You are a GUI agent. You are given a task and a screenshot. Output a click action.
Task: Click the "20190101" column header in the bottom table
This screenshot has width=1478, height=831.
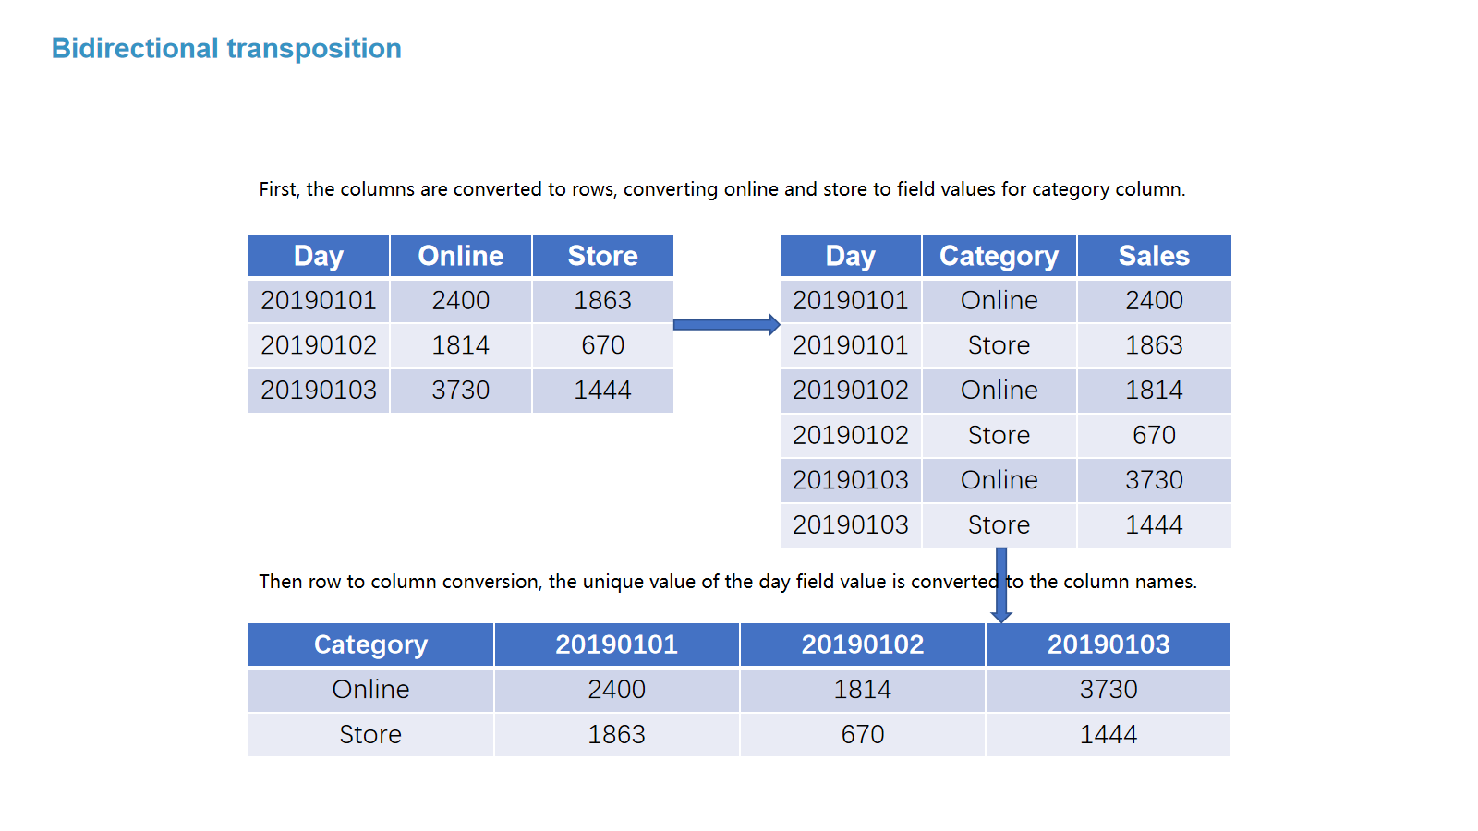pyautogui.click(x=616, y=644)
